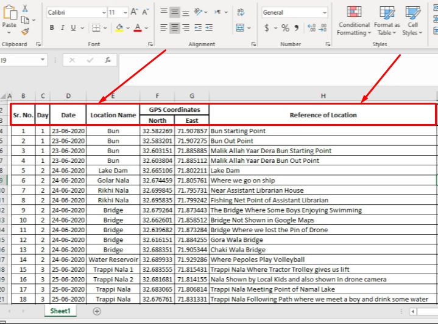Click Insert Function fx icon

(x=108, y=60)
